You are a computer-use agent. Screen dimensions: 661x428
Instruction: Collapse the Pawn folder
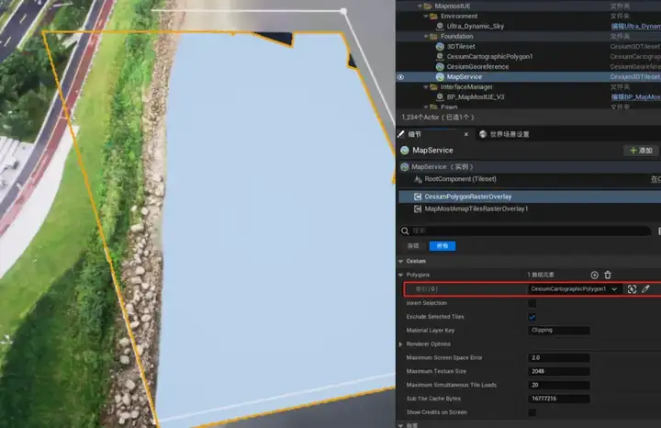(426, 107)
